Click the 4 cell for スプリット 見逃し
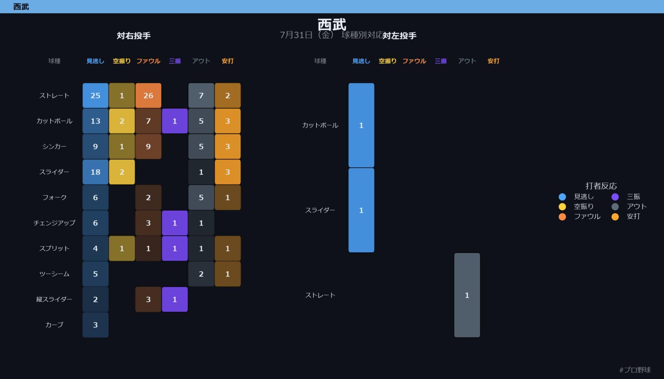This screenshot has height=379, width=664. (x=95, y=248)
